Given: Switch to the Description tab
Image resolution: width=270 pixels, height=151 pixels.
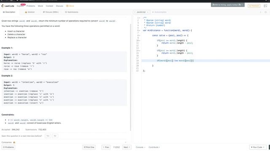Looking at the screenshot, I should 9,12.
